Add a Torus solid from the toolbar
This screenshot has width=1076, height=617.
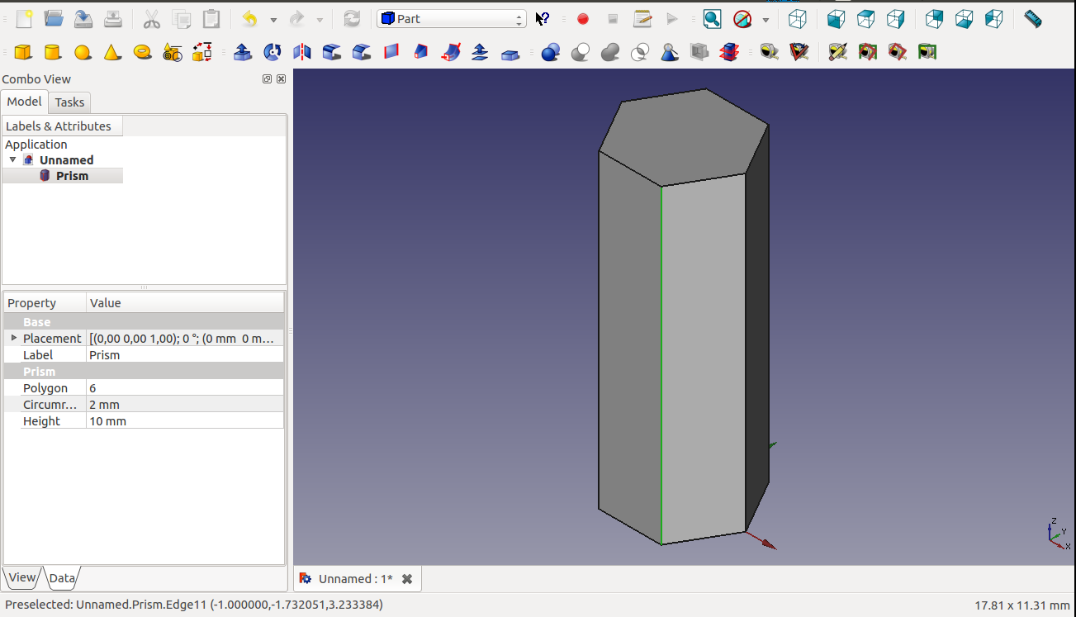point(142,53)
